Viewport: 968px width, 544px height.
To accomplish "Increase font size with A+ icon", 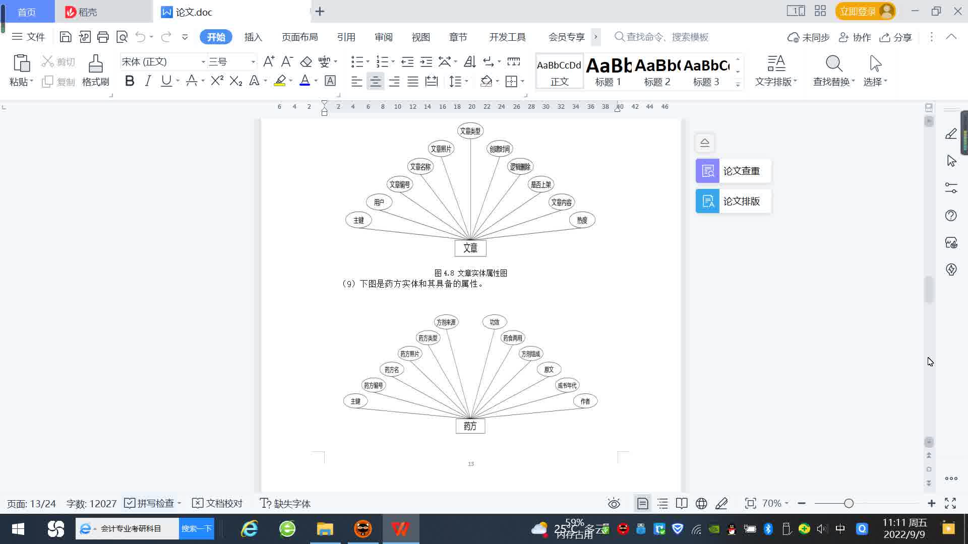I will coord(269,61).
